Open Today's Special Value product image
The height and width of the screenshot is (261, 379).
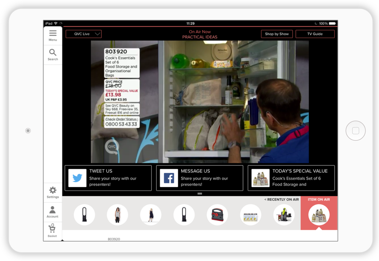[260, 178]
